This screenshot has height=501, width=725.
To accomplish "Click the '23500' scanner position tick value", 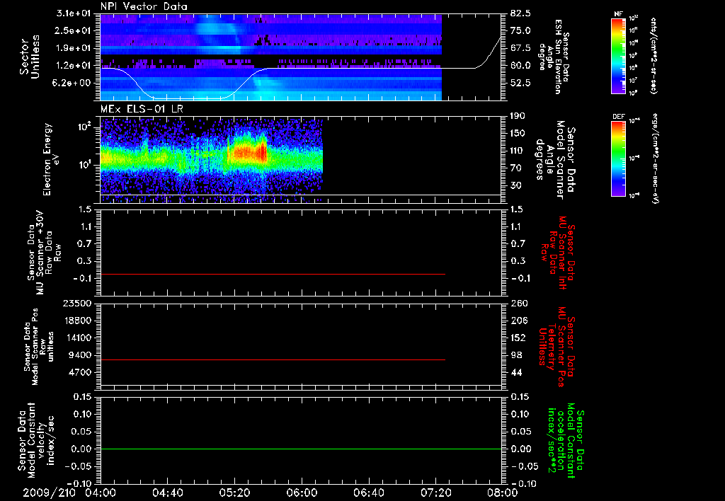I will coord(77,304).
